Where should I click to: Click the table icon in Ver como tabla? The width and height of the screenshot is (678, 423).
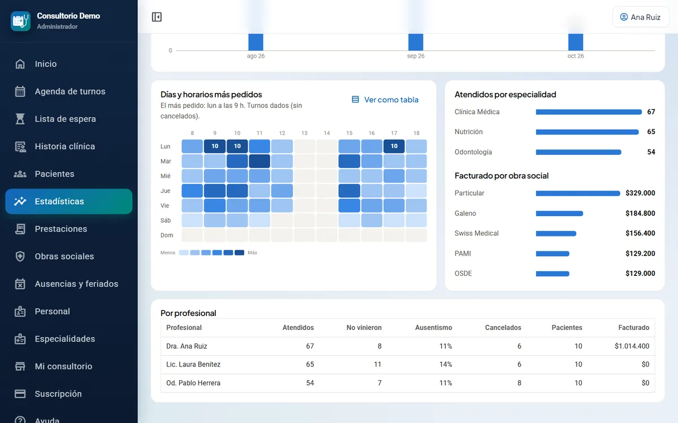coord(355,100)
